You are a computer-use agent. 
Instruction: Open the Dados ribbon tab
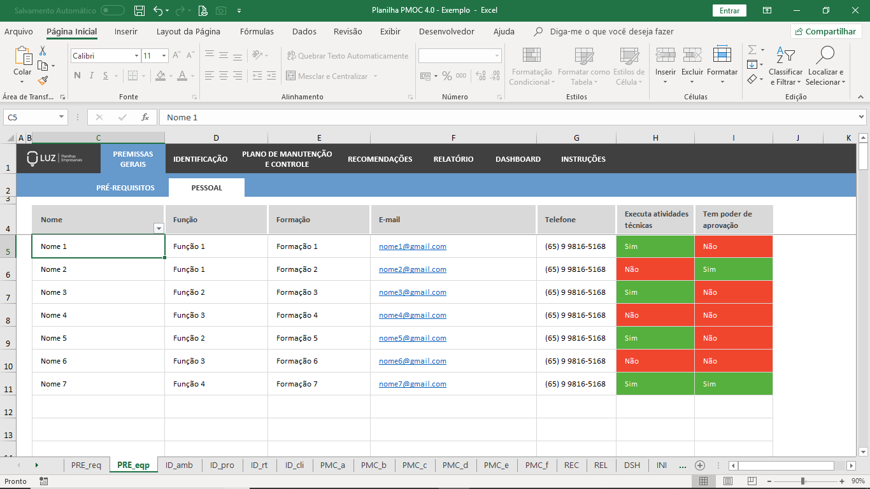304,31
